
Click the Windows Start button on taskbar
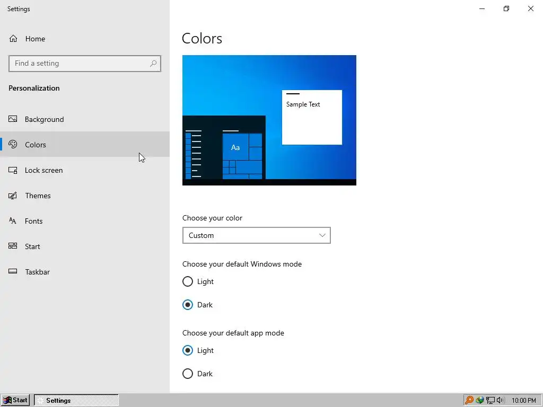coord(15,400)
